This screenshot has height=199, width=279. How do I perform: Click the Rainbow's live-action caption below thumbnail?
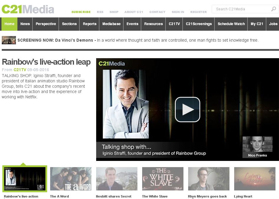[x=21, y=196]
